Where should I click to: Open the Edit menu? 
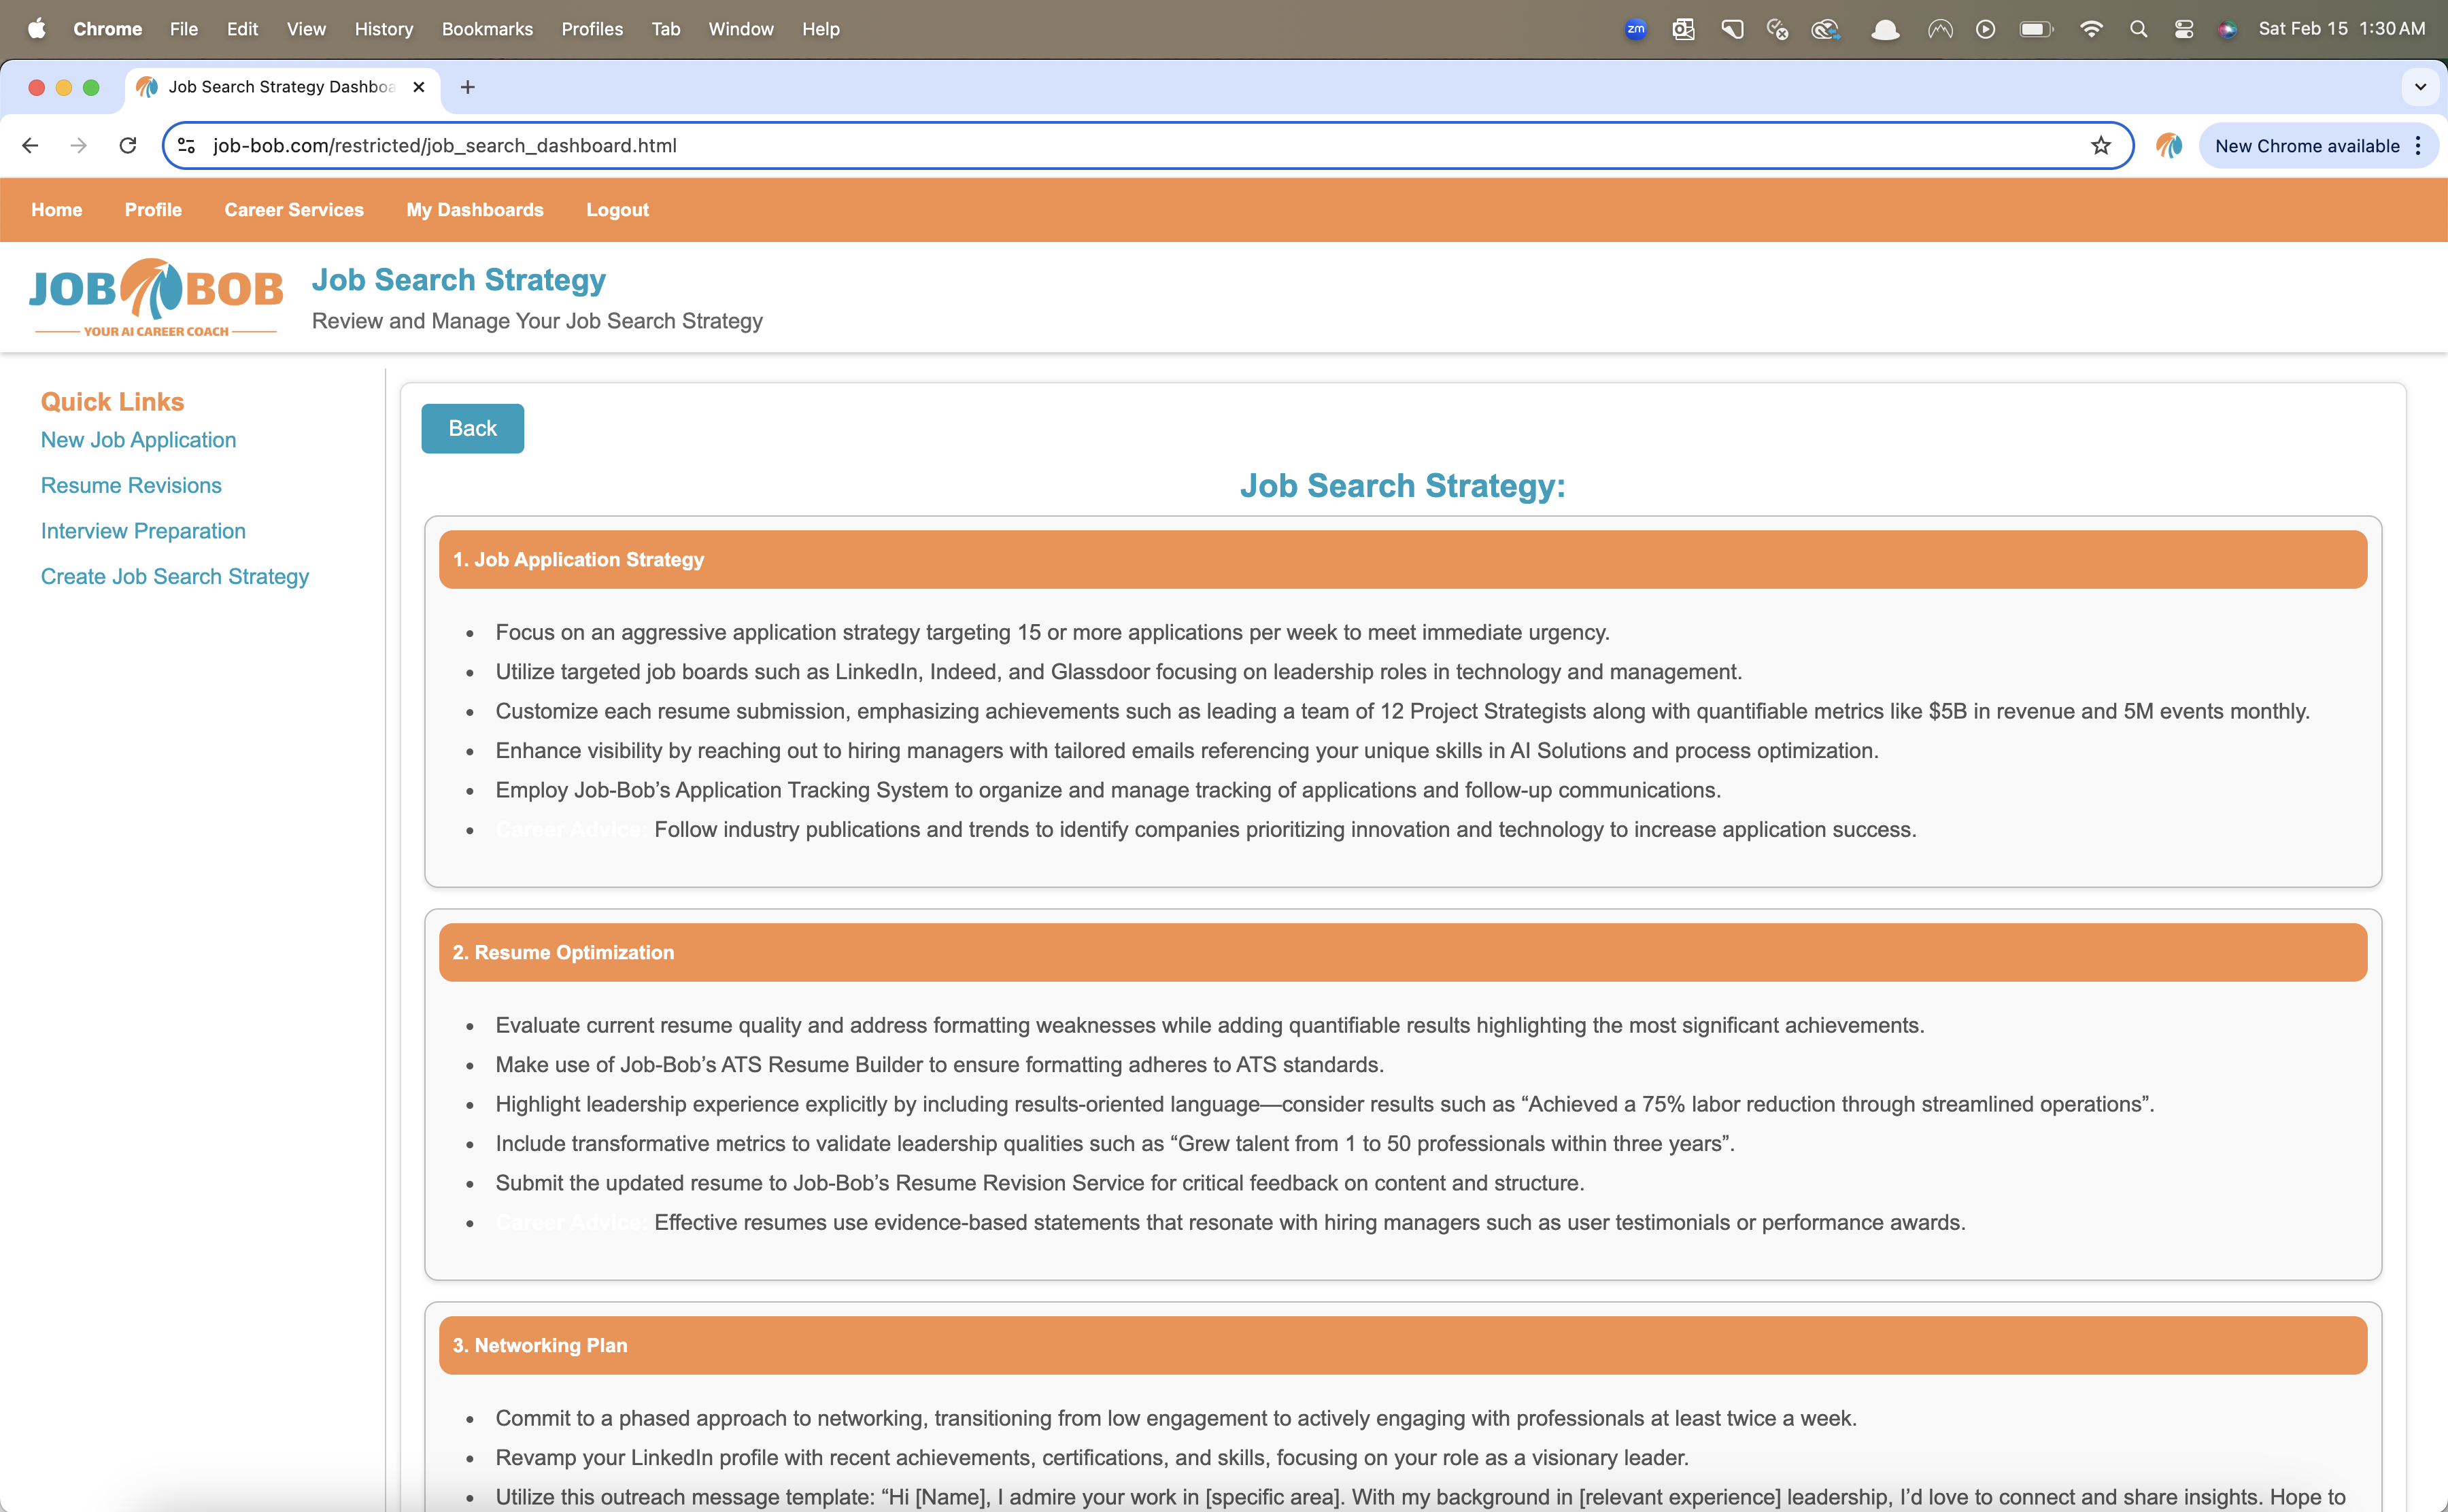point(242,29)
